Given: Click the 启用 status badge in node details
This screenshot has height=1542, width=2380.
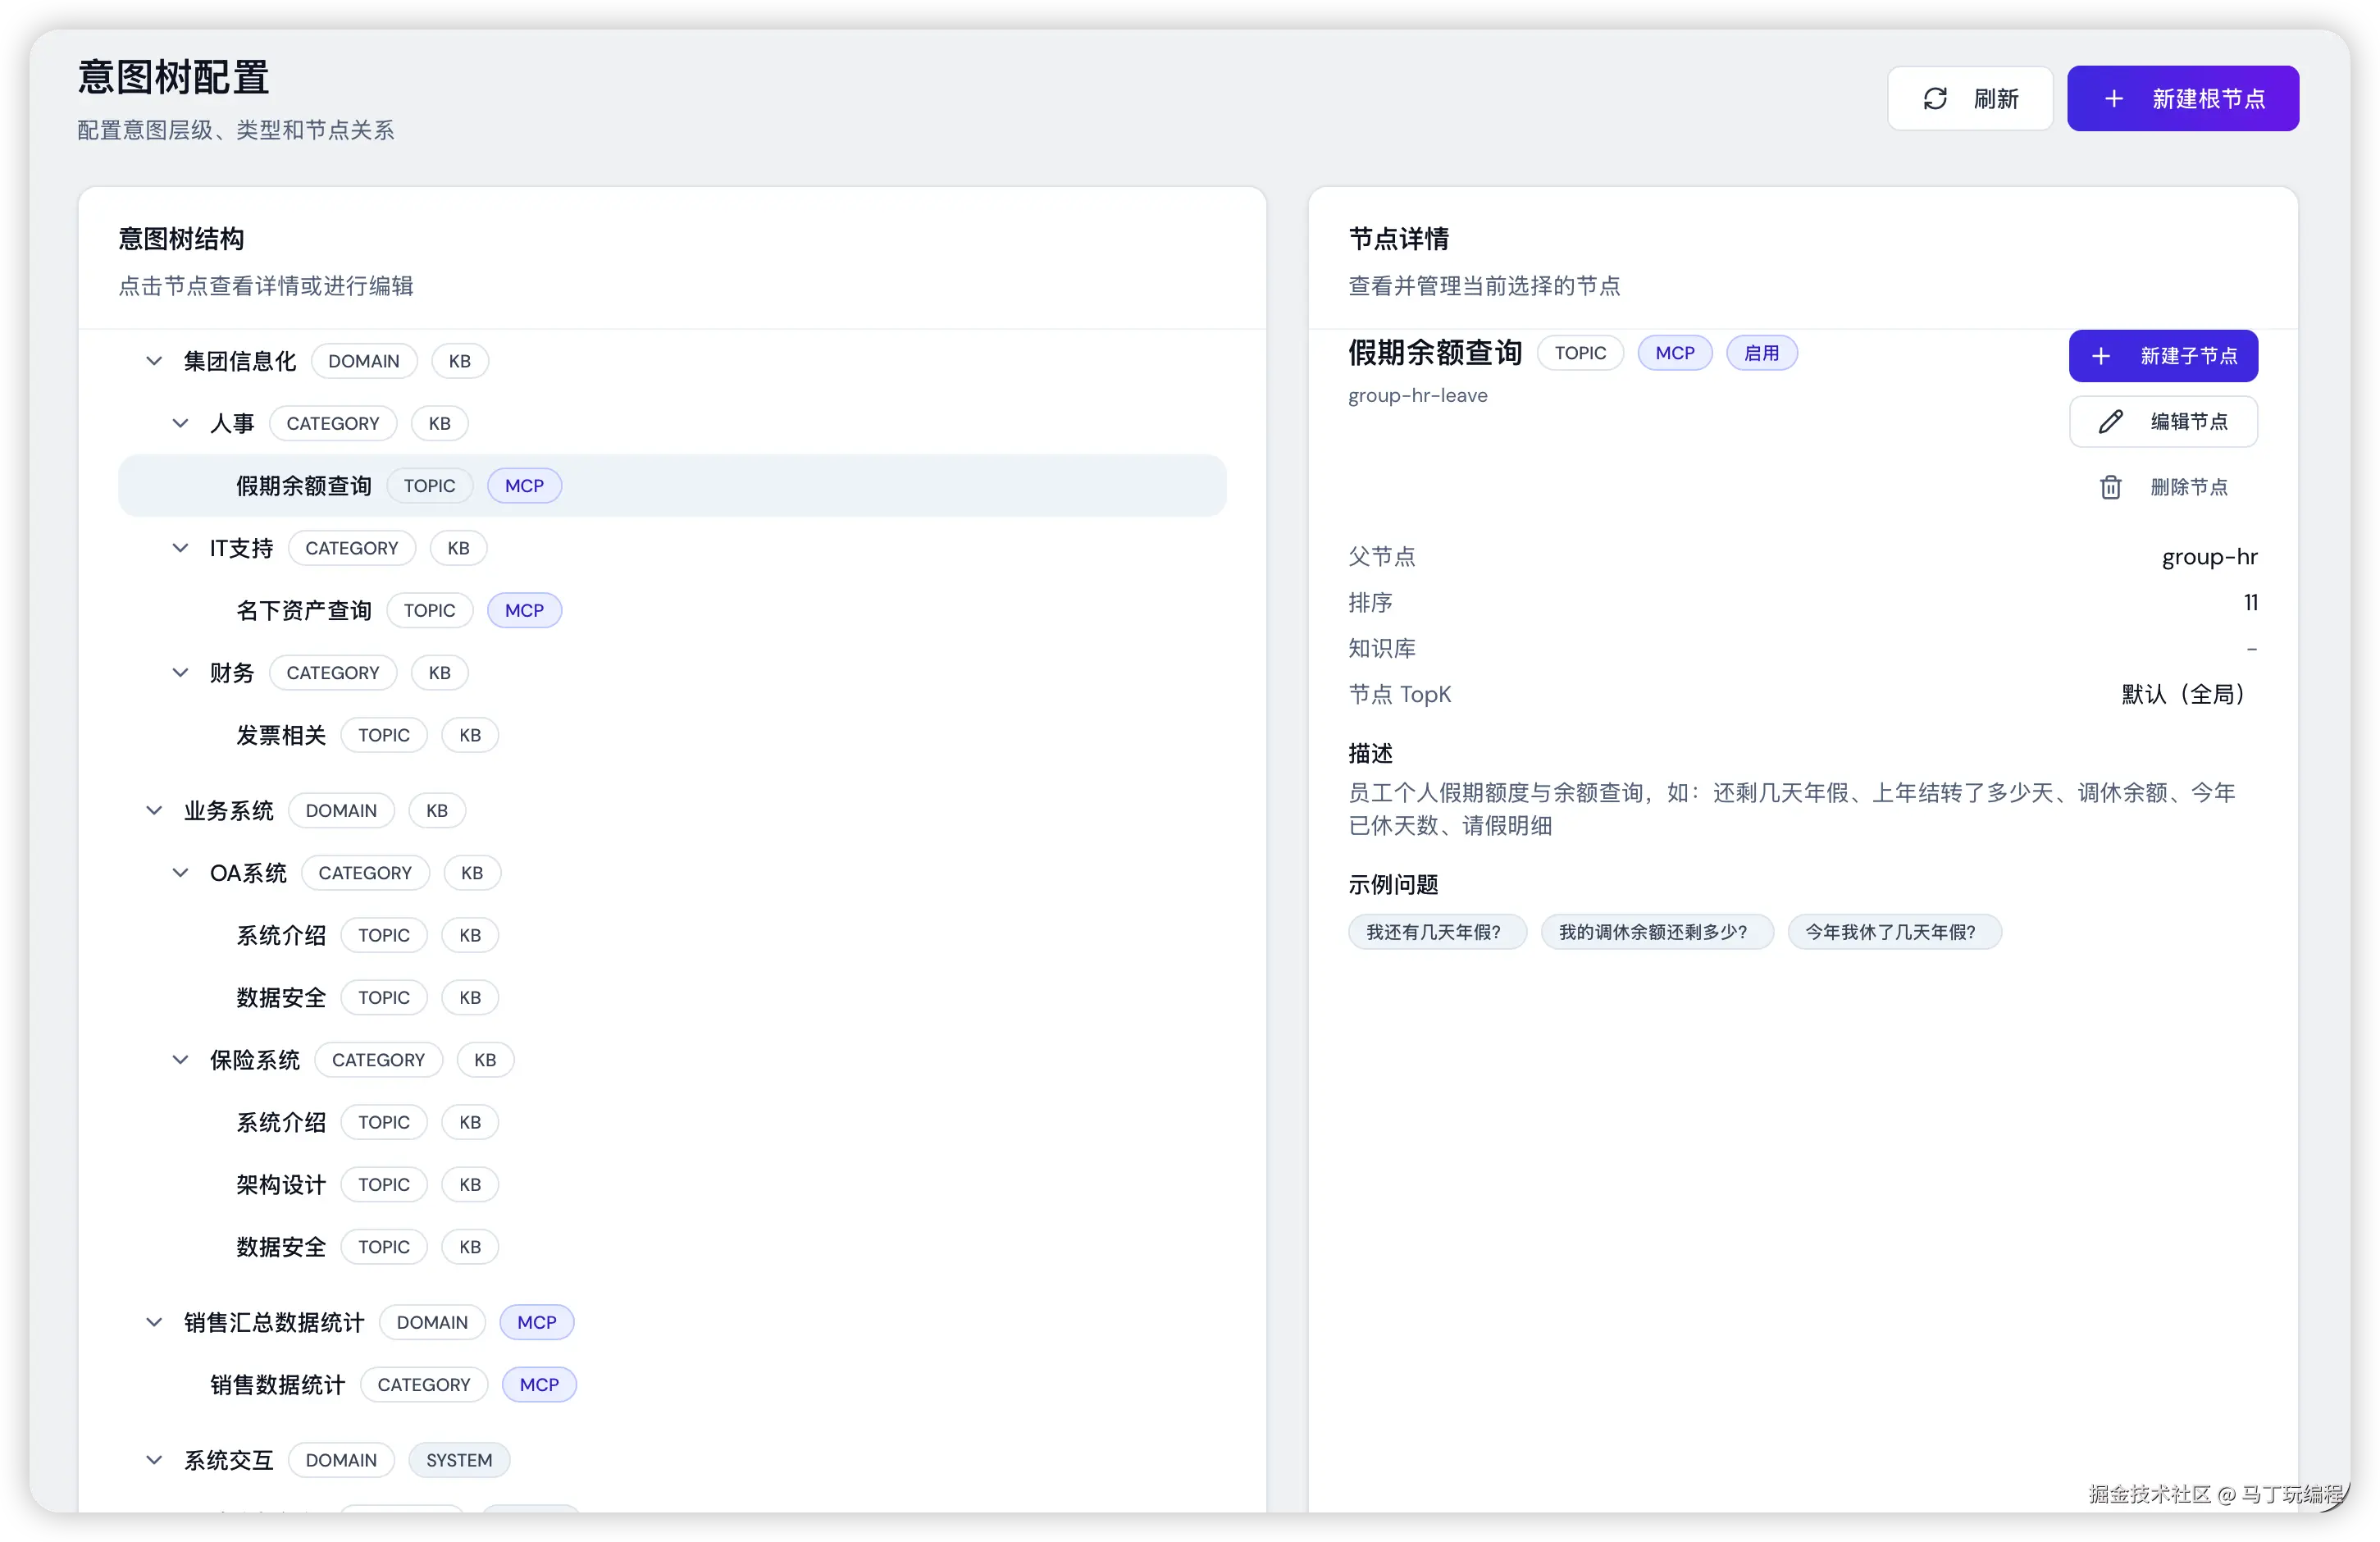Looking at the screenshot, I should [1761, 353].
